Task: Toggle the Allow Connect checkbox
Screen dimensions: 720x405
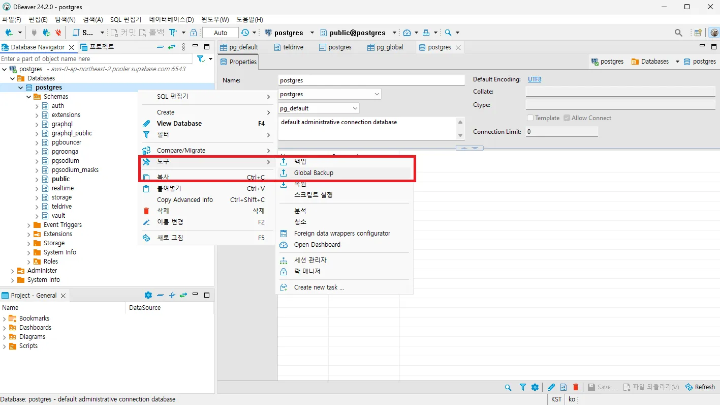Action: [x=566, y=118]
